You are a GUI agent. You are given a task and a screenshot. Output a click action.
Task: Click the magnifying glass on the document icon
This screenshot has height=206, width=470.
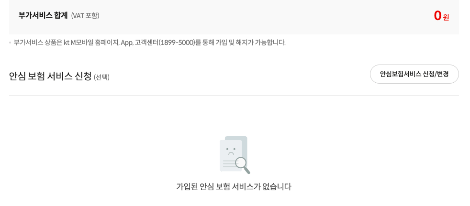[x=243, y=166]
